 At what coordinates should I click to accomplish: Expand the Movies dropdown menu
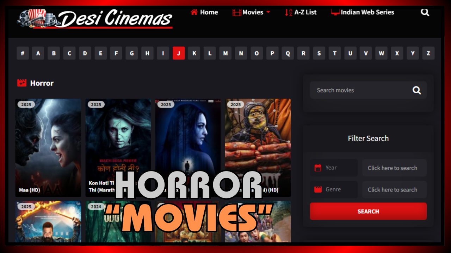click(x=252, y=12)
